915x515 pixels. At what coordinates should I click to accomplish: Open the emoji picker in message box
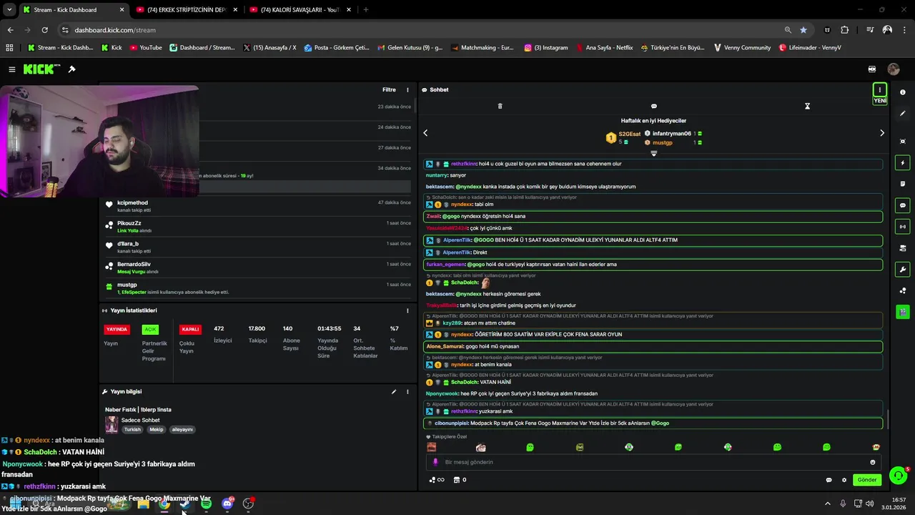872,462
